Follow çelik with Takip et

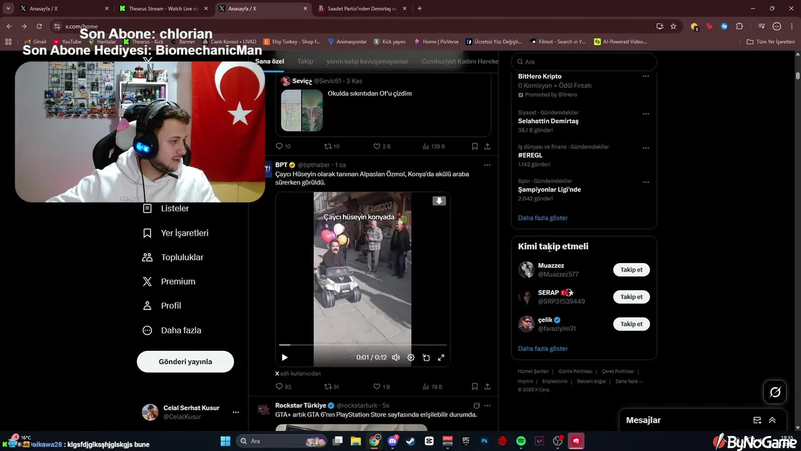tap(631, 324)
